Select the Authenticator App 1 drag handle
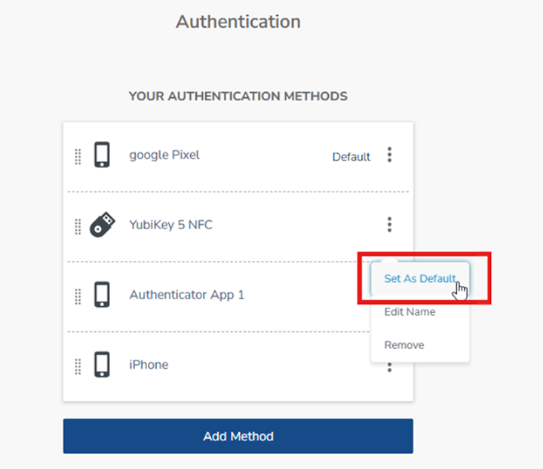543x469 pixels. (x=77, y=296)
